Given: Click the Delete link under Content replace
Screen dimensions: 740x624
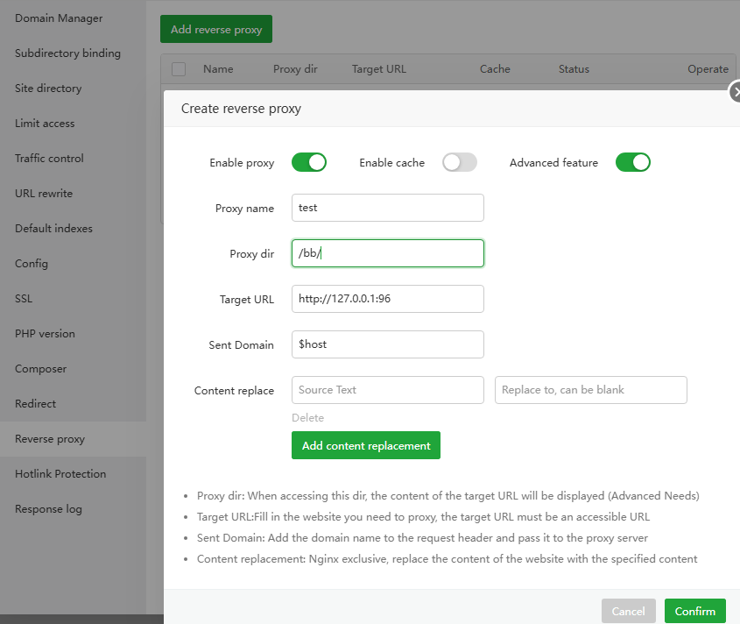Looking at the screenshot, I should (307, 418).
